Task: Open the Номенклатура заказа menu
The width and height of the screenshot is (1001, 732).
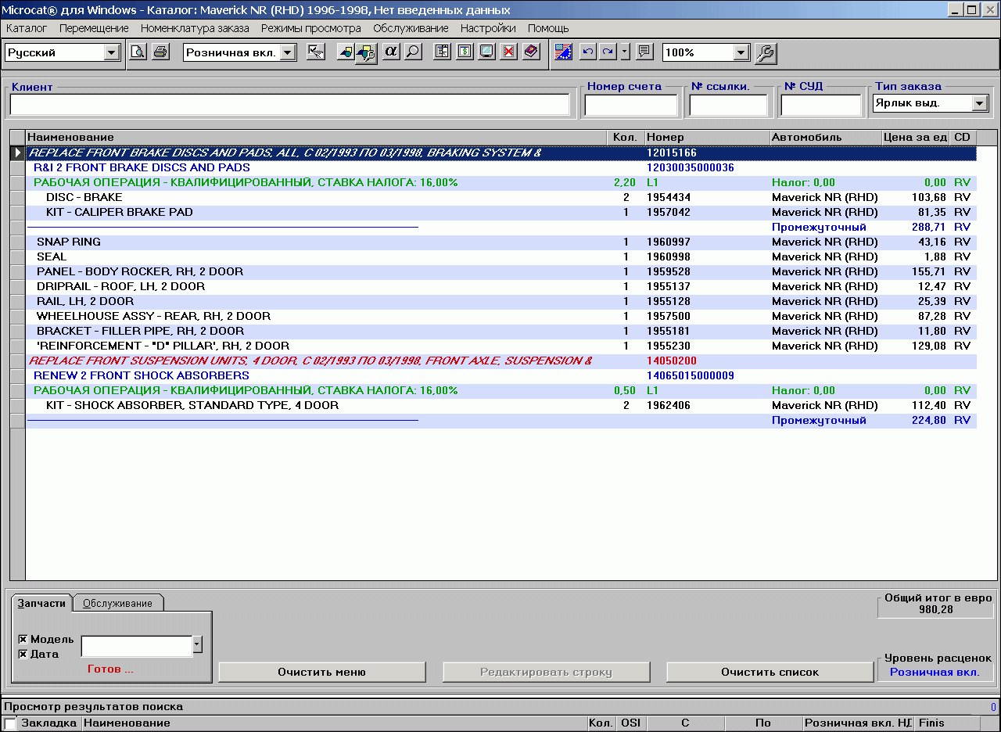Action: click(195, 28)
